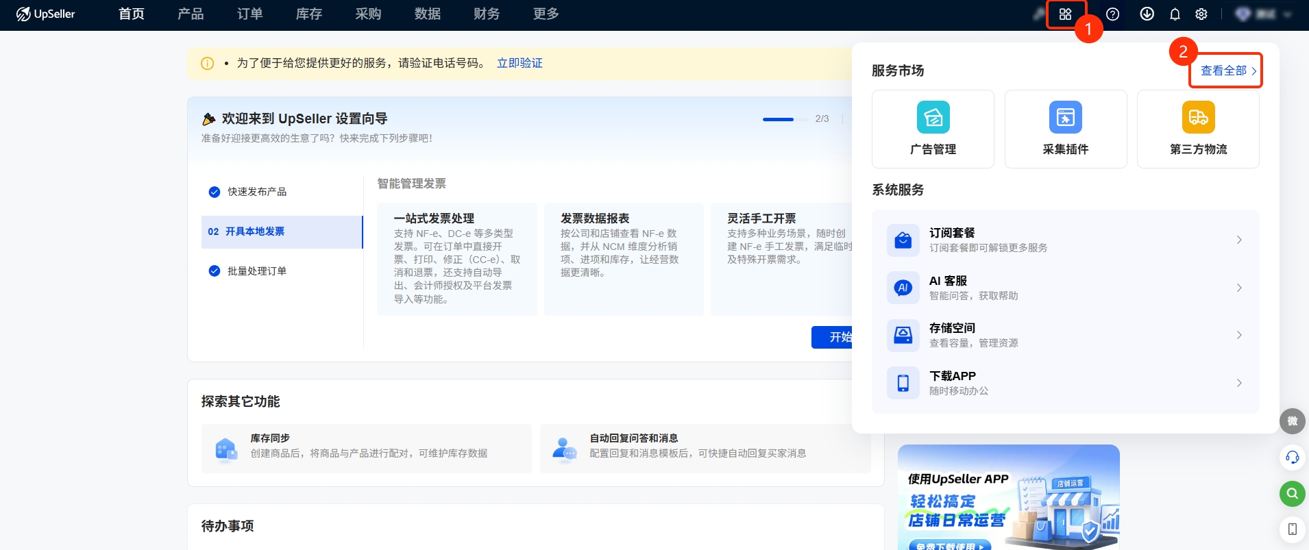Click the 随时移动办公 description
1309x550 pixels.
959,391
